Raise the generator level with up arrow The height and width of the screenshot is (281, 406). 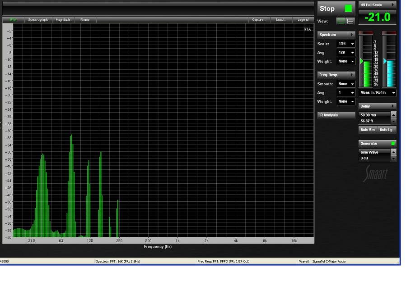tap(393, 152)
